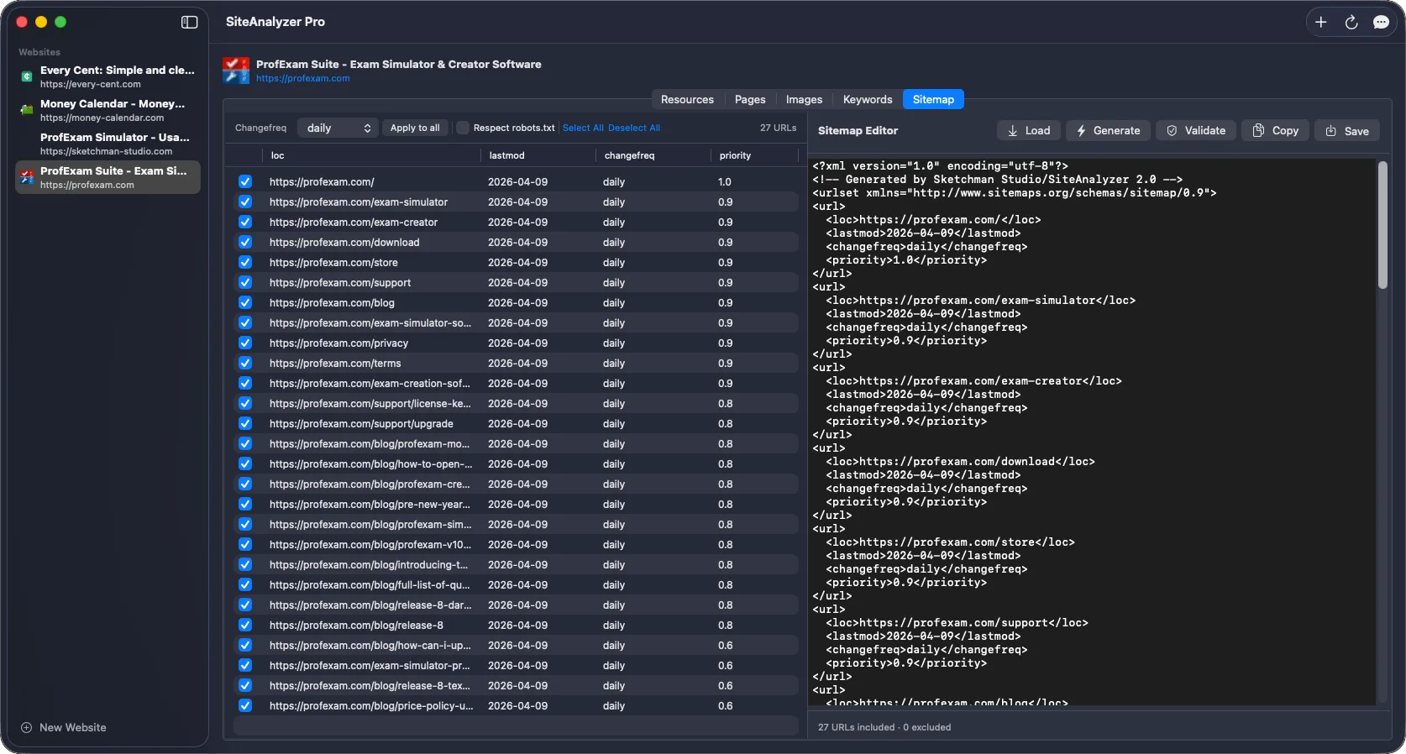1406x754 pixels.
Task: Uncheck the profexam.com/store checkbox
Action: click(x=245, y=262)
